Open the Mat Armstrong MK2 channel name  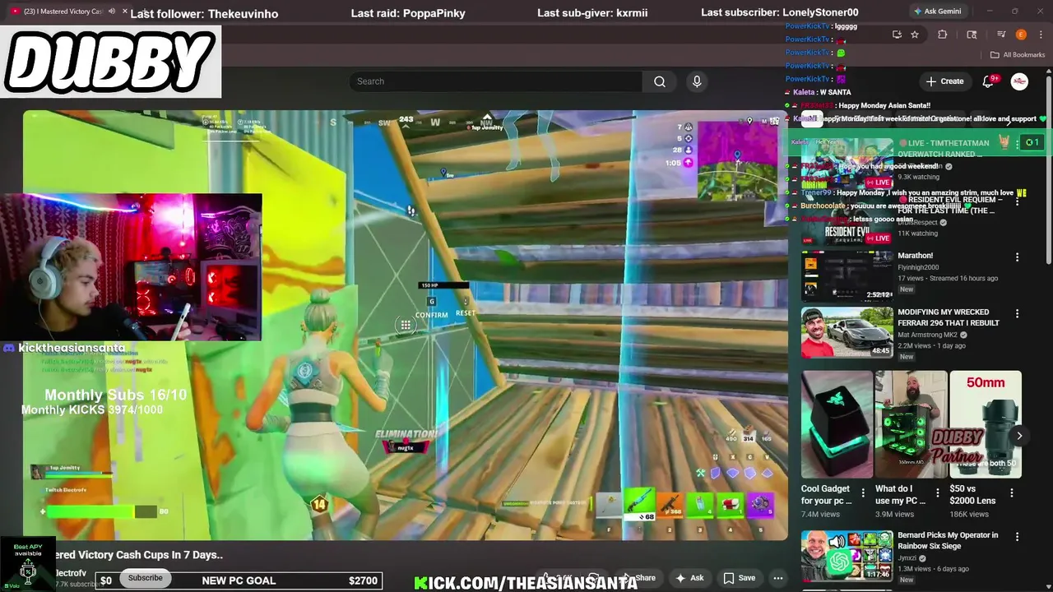[x=928, y=335]
